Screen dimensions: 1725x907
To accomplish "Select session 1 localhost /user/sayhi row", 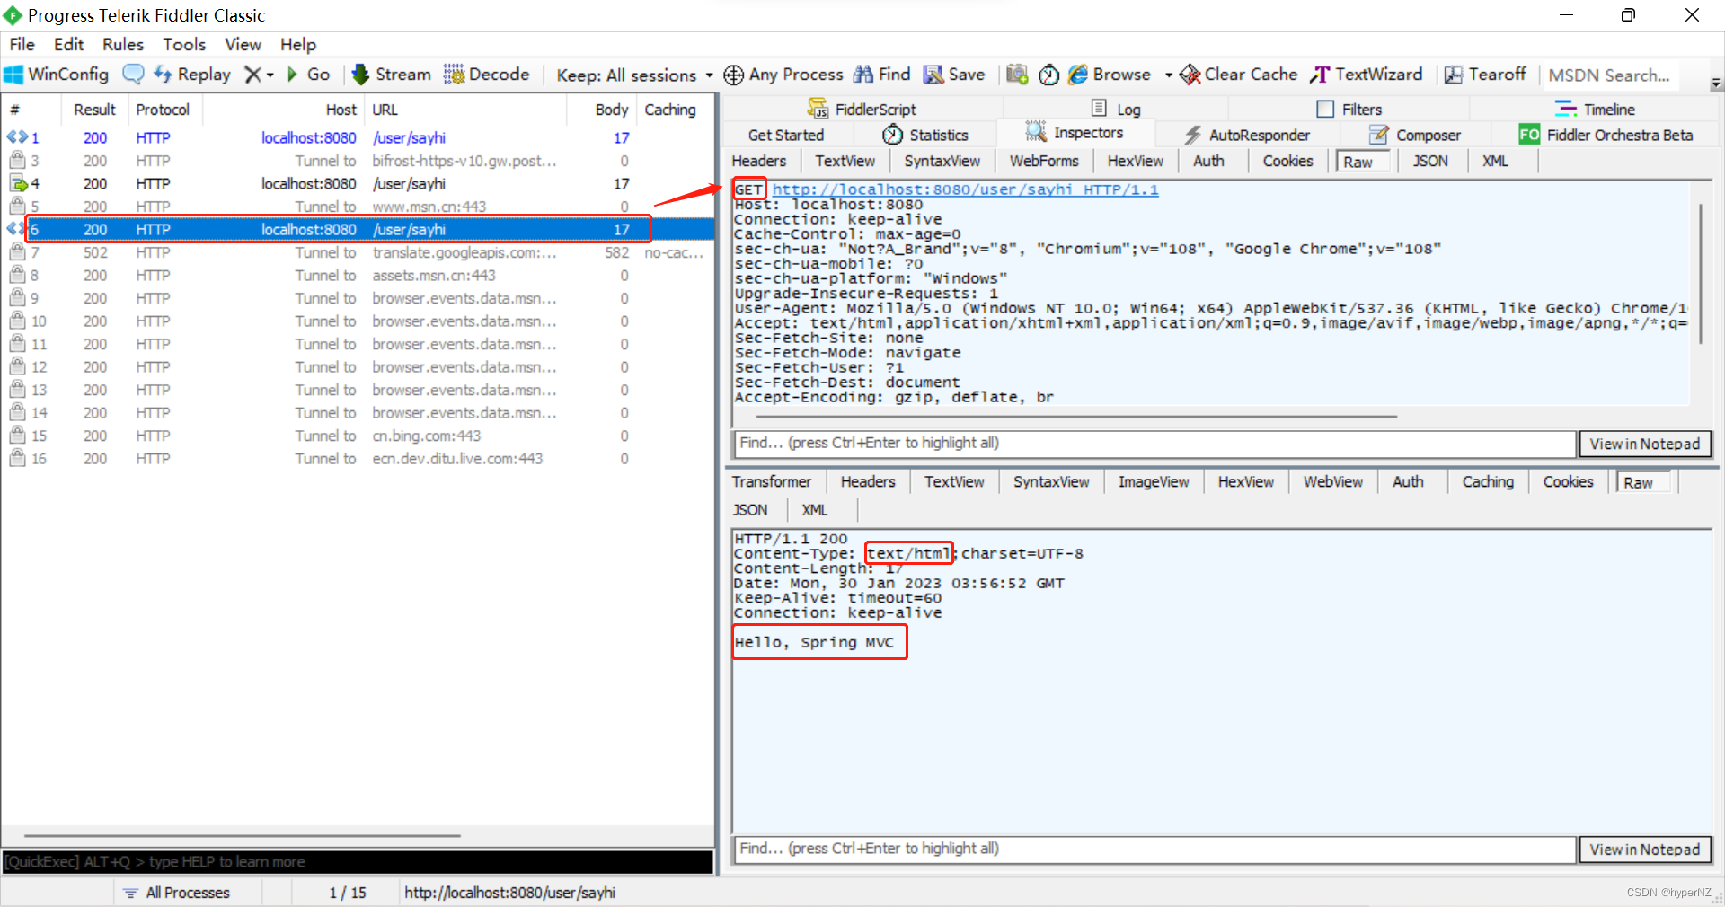I will (x=359, y=137).
